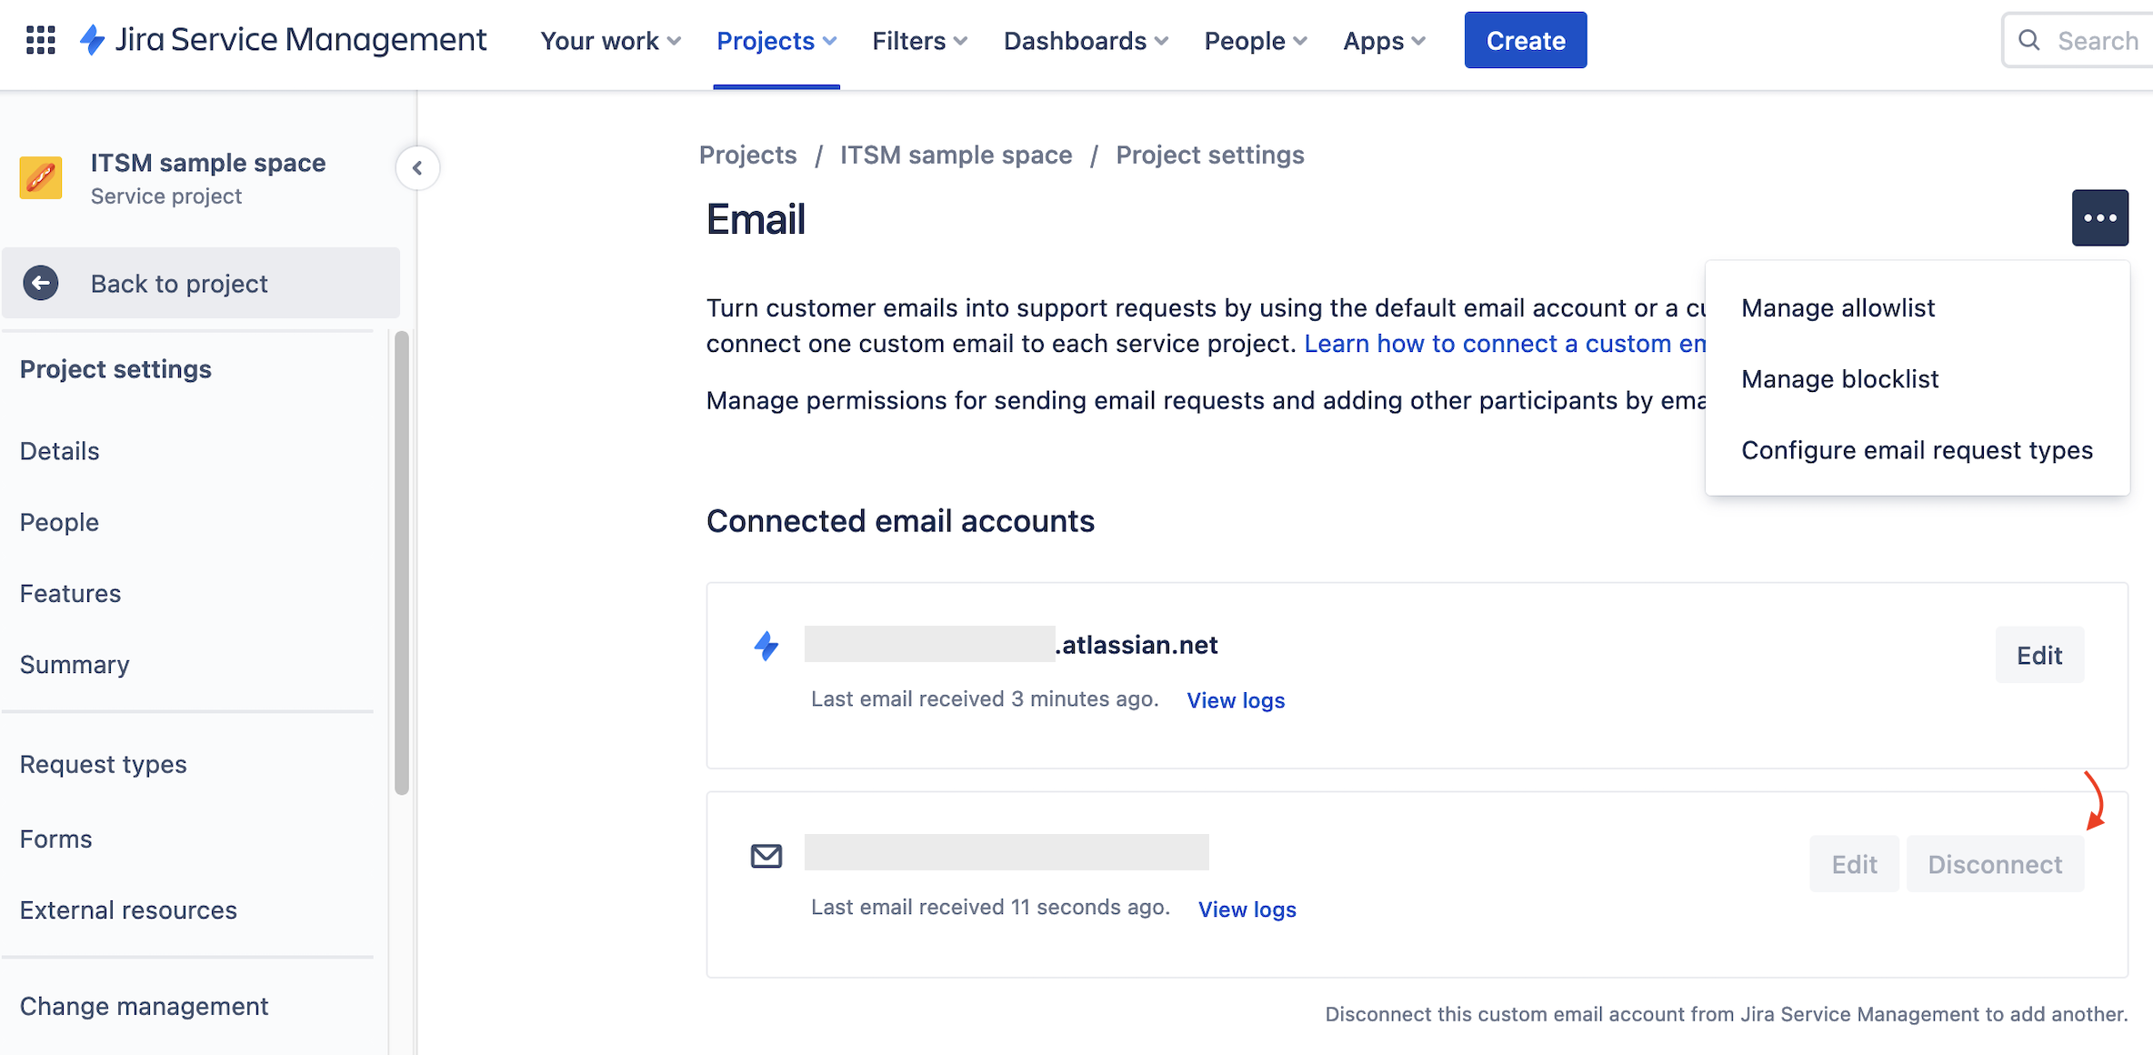Expand the Your work dropdown
Image resolution: width=2153 pixels, height=1055 pixels.
[x=610, y=41]
